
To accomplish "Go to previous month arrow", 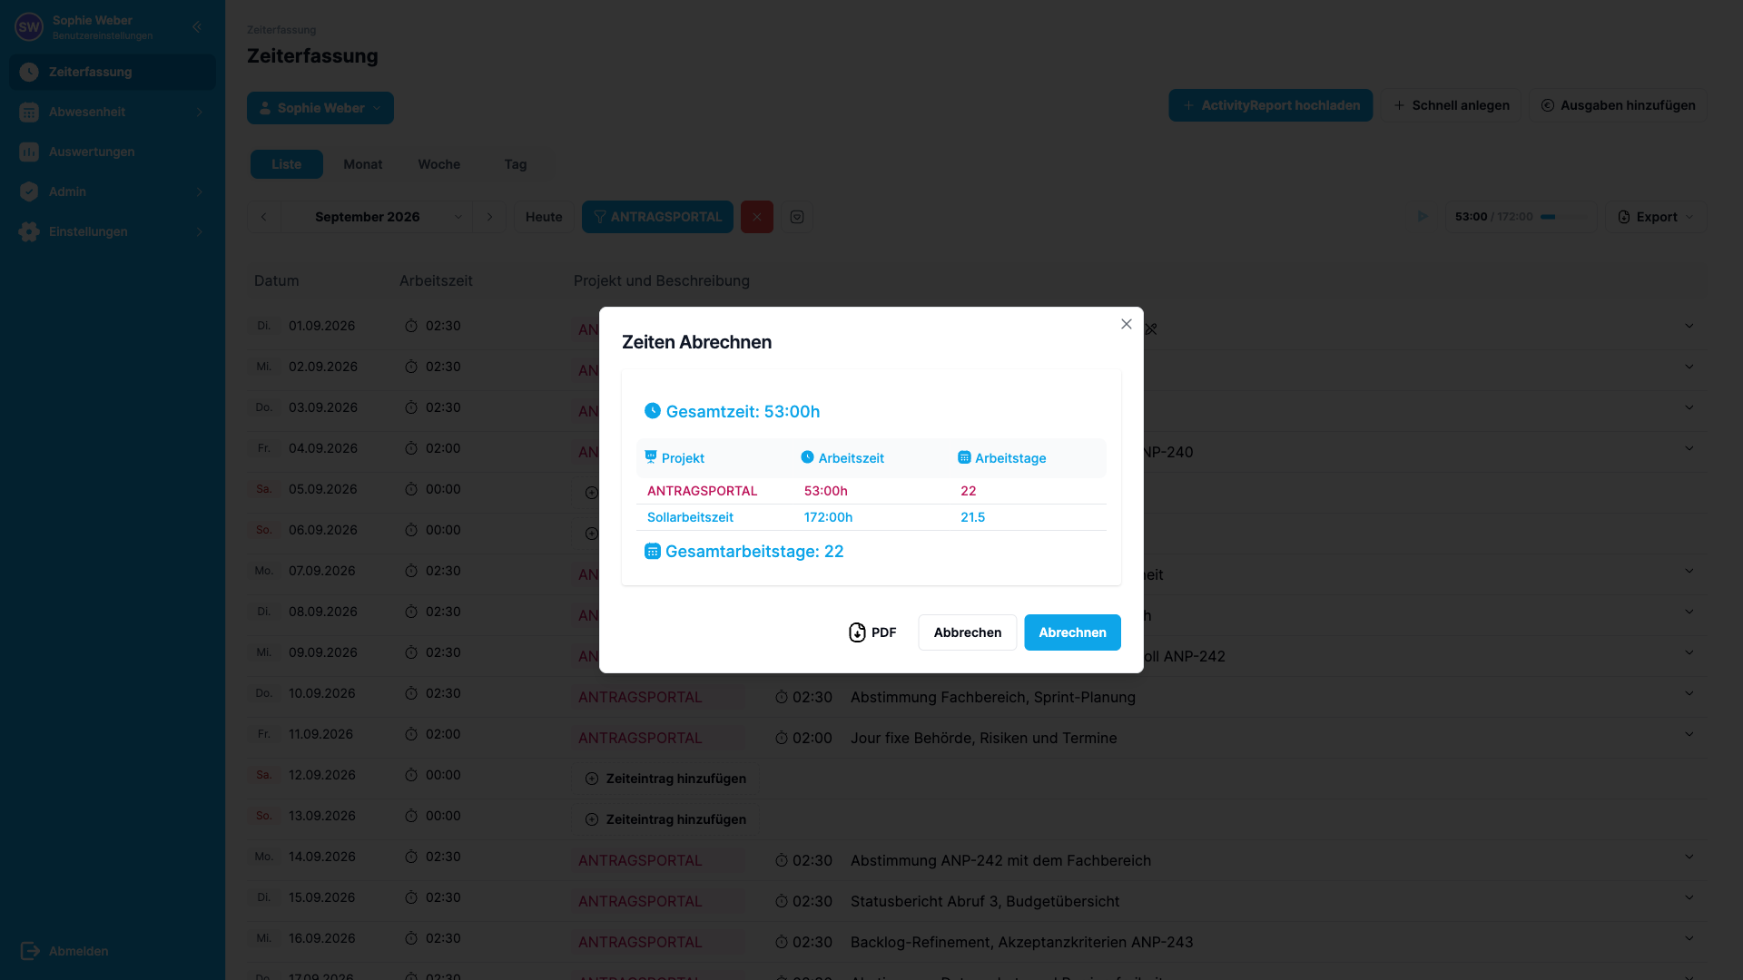I will click(264, 217).
